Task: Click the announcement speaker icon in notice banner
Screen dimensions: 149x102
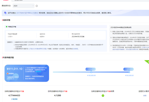Action: pyautogui.click(x=5, y=13)
